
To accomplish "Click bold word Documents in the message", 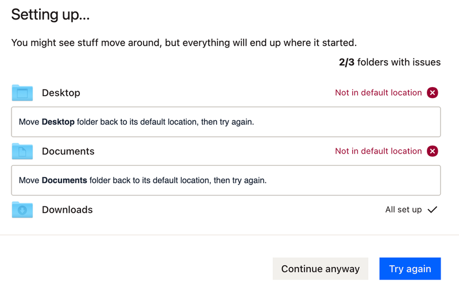I will coord(64,181).
